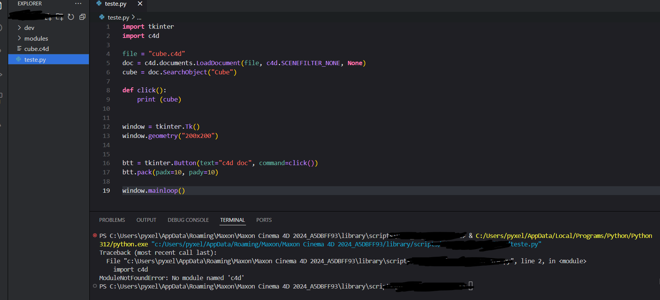Open the DEBUG CONSOLE tab
The image size is (660, 300).
(188, 220)
